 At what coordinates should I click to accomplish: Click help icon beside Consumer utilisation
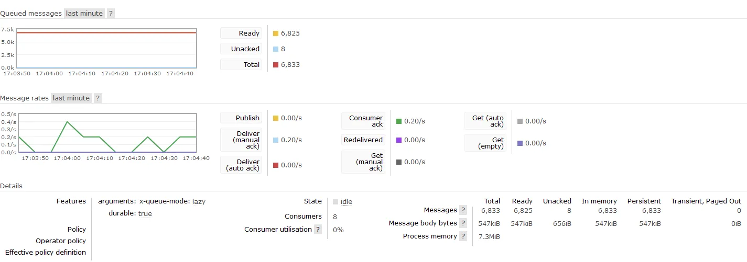pyautogui.click(x=318, y=230)
